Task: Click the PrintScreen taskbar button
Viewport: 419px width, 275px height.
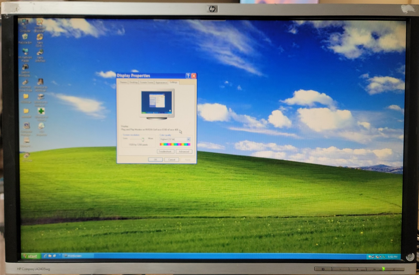Action: click(x=78, y=256)
